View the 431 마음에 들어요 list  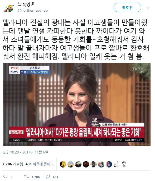(x=40, y=164)
